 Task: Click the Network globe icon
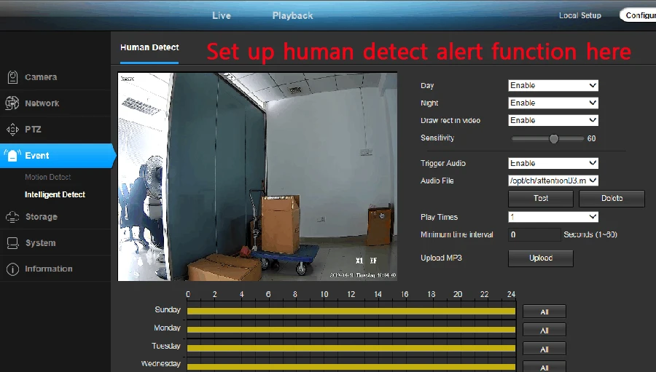12,103
